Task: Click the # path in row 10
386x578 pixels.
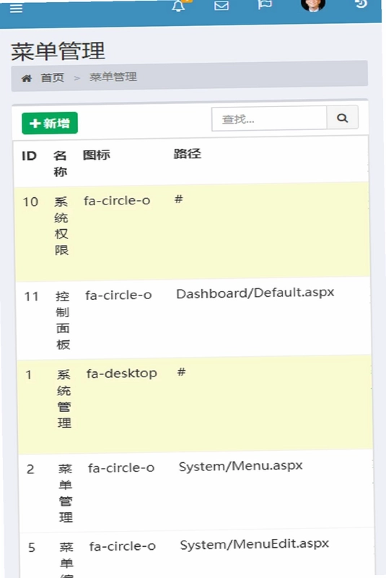Action: coord(178,199)
